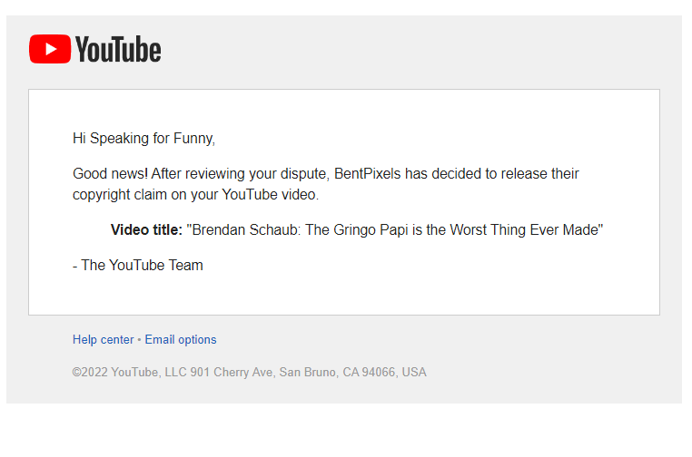692x457 pixels.
Task: Click the "Hi Speaking for Funny," greeting
Action: (143, 139)
